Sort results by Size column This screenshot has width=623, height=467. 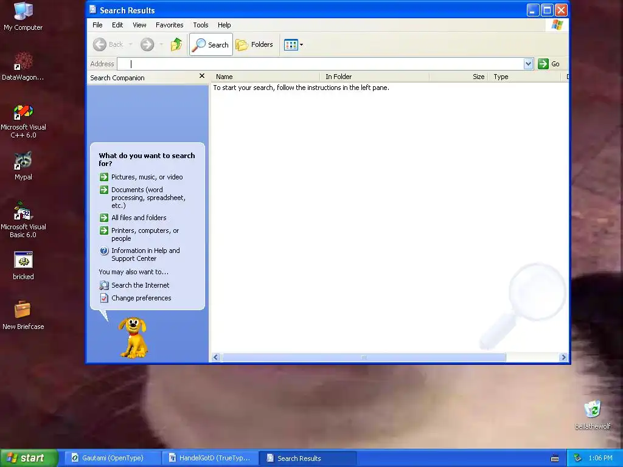tap(459, 77)
